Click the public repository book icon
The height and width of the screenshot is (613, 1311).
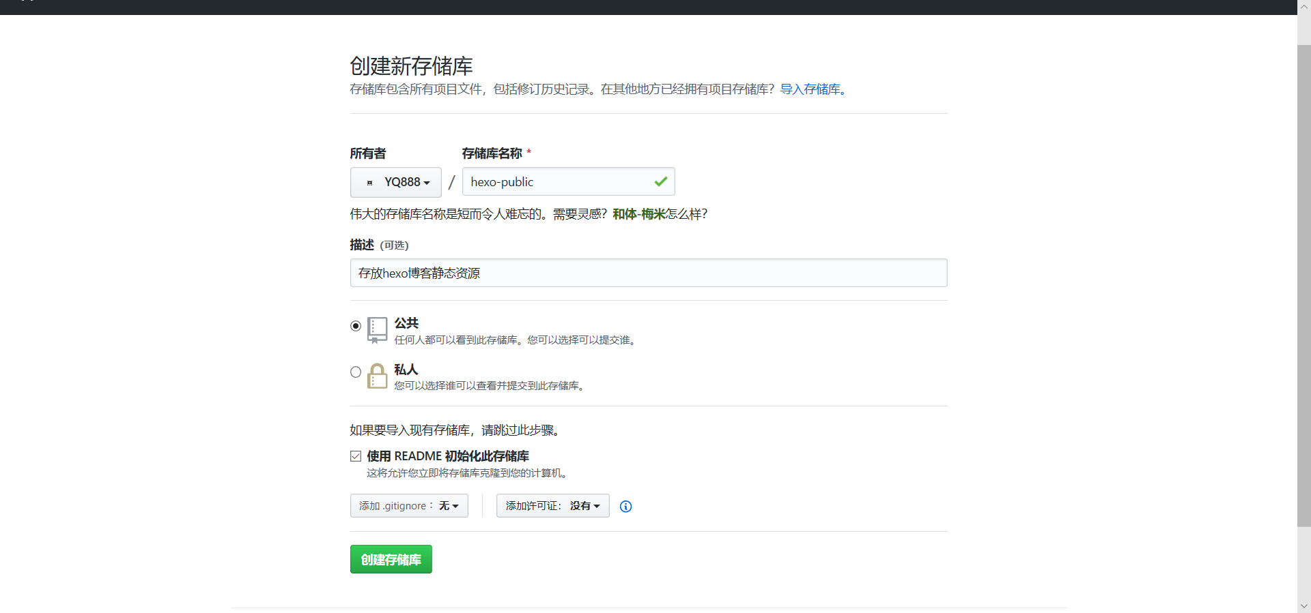coord(377,330)
